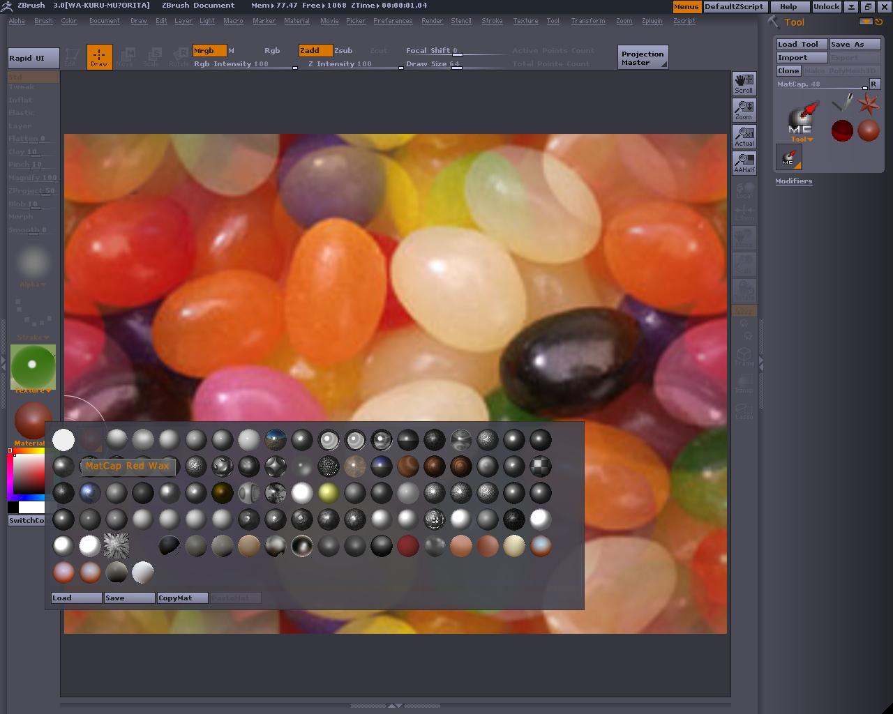The height and width of the screenshot is (714, 893).
Task: Toggle the Menus button
Action: pos(686,7)
